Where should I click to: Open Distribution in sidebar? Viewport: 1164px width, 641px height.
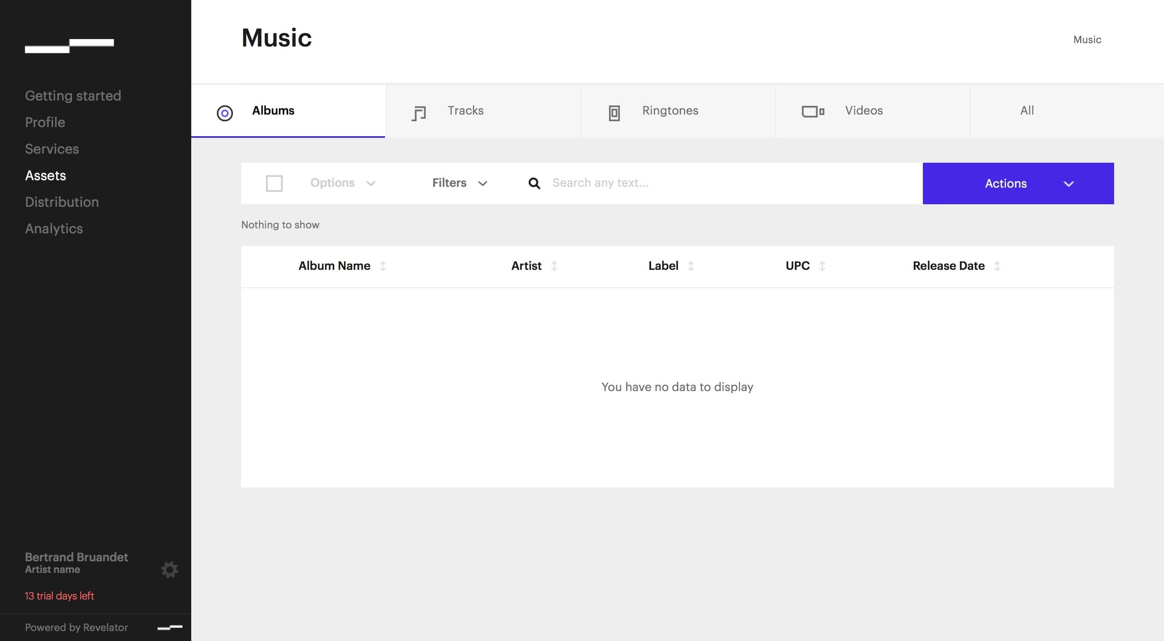point(62,202)
